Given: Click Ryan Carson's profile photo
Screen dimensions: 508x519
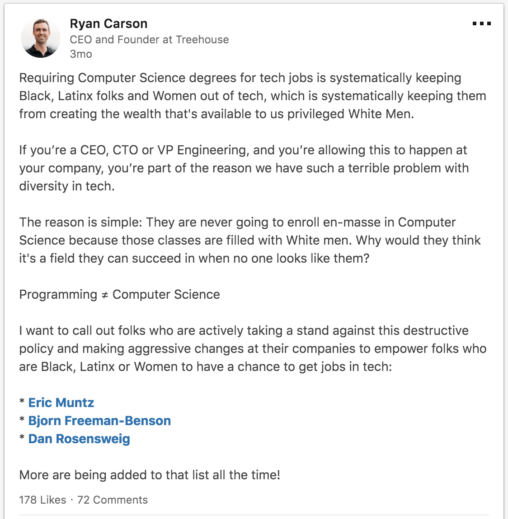Looking at the screenshot, I should point(41,38).
